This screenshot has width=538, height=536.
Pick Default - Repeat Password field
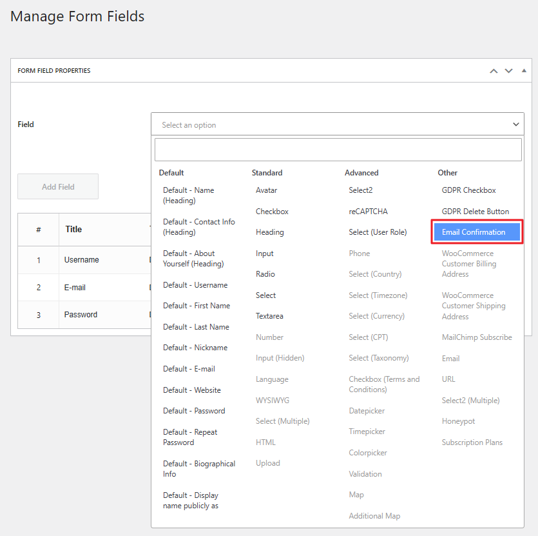(190, 437)
